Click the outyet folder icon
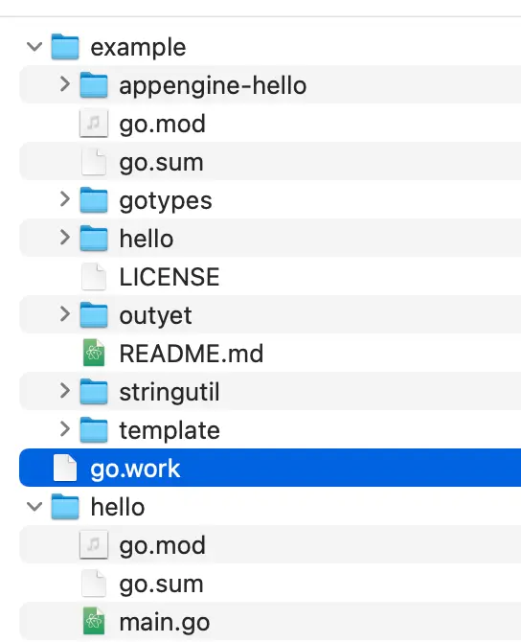This screenshot has height=642, width=521. [x=94, y=315]
